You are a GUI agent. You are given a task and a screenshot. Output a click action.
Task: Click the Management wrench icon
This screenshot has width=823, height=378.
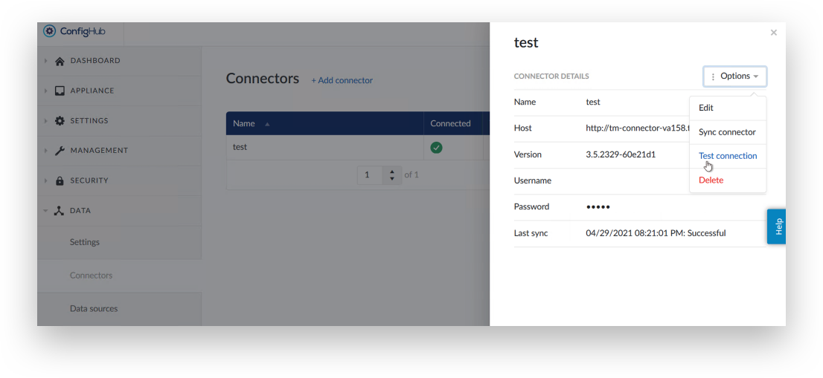tap(60, 151)
